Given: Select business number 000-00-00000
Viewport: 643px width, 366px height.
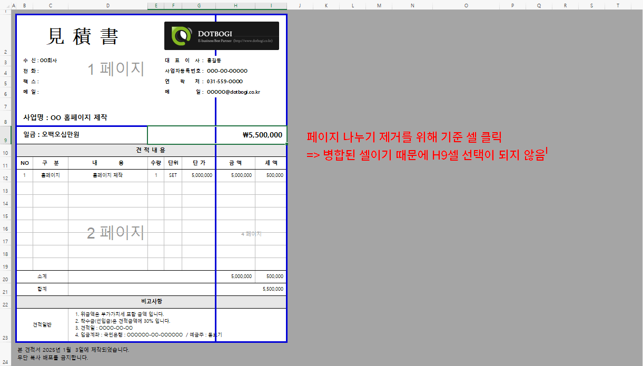Looking at the screenshot, I should tap(227, 71).
